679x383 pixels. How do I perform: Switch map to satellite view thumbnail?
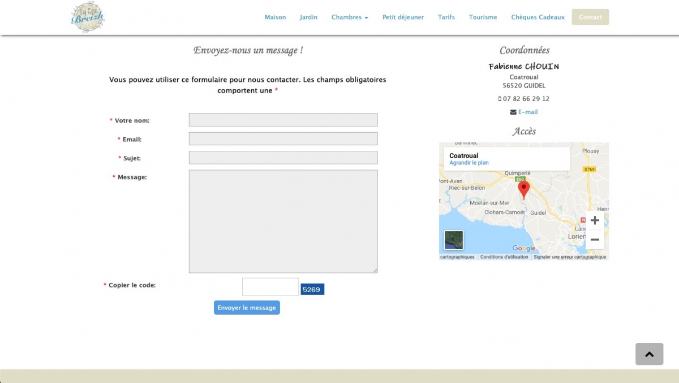tap(454, 240)
